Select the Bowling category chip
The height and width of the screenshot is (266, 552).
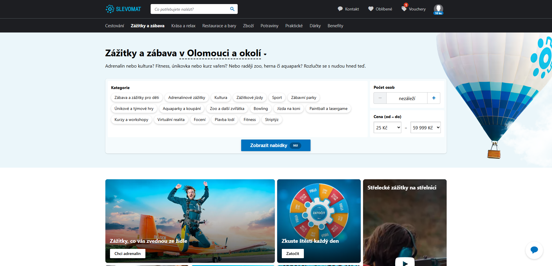(x=261, y=108)
